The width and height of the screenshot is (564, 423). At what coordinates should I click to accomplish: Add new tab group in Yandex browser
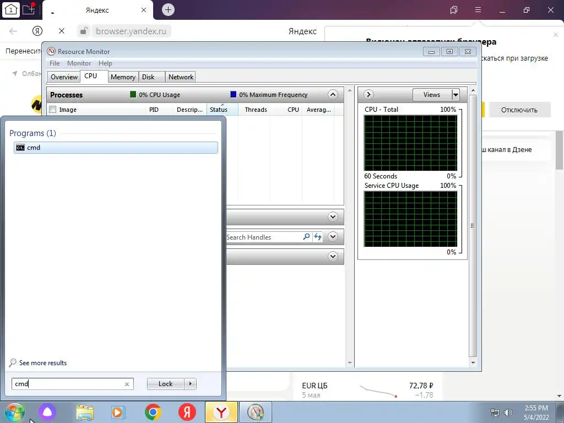[29, 9]
